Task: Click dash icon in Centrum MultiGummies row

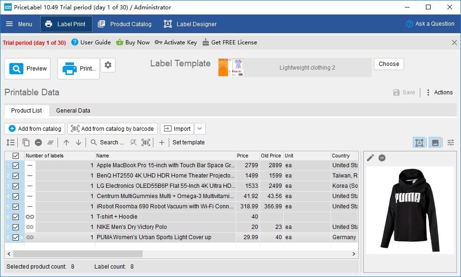Action: point(30,196)
